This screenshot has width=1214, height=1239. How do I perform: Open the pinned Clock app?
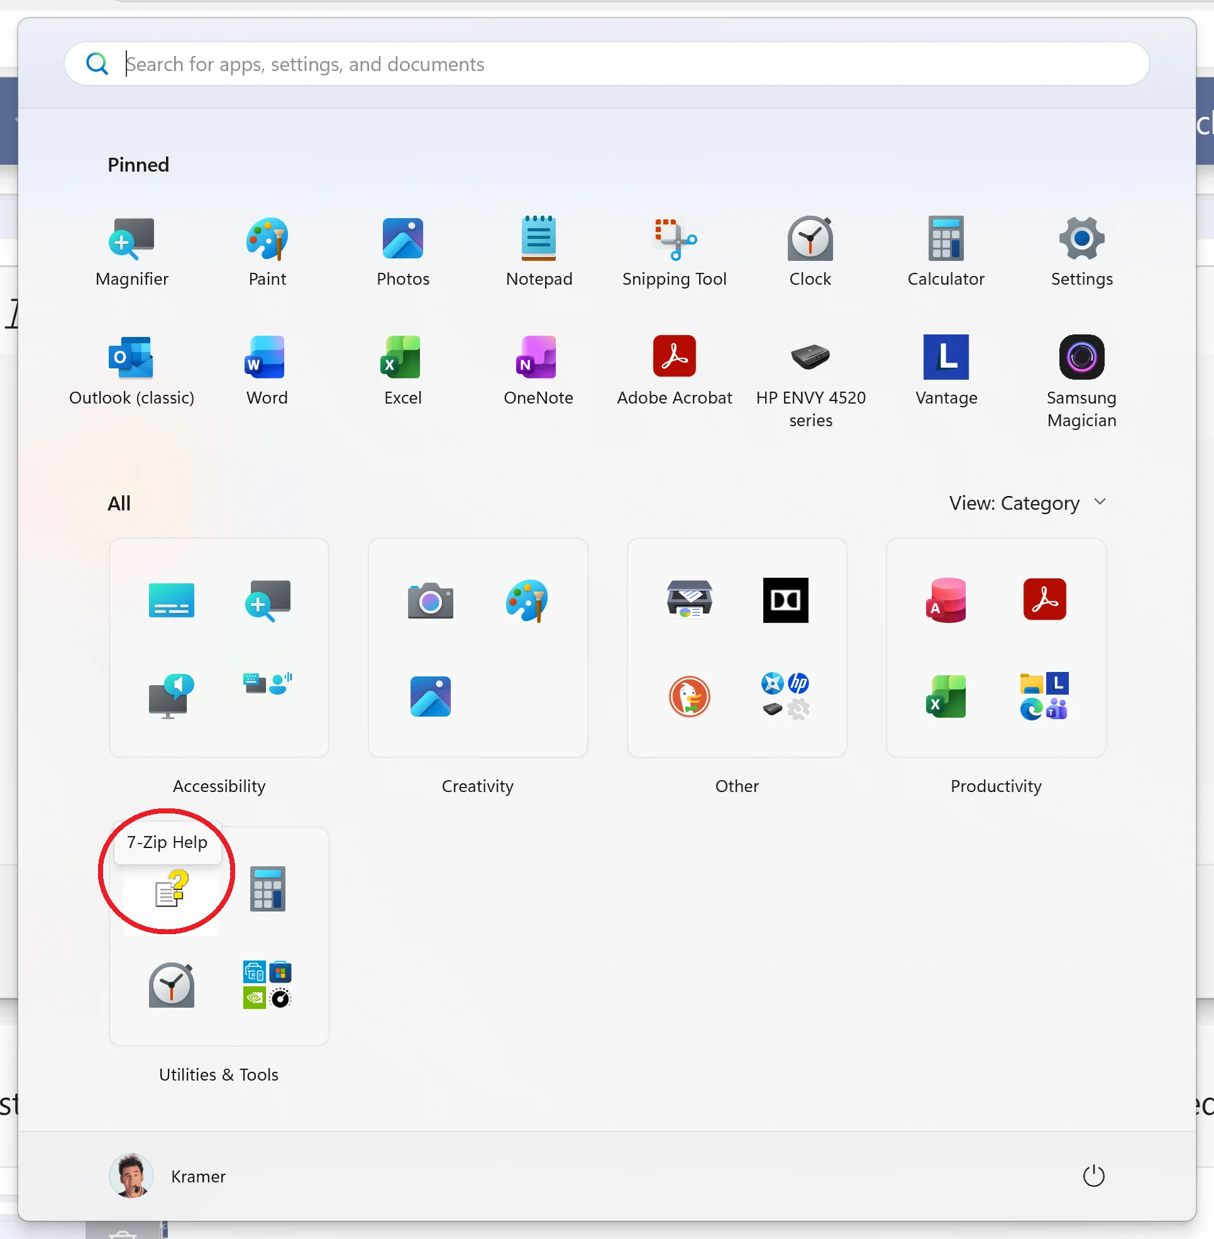[x=810, y=253]
